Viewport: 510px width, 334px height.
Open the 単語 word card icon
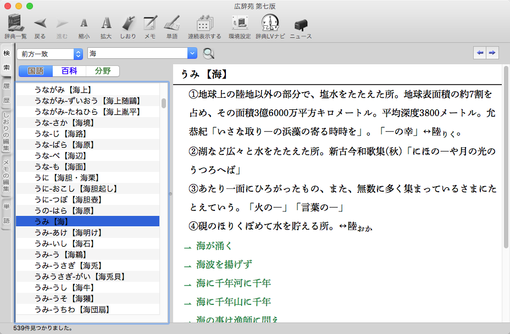171,23
